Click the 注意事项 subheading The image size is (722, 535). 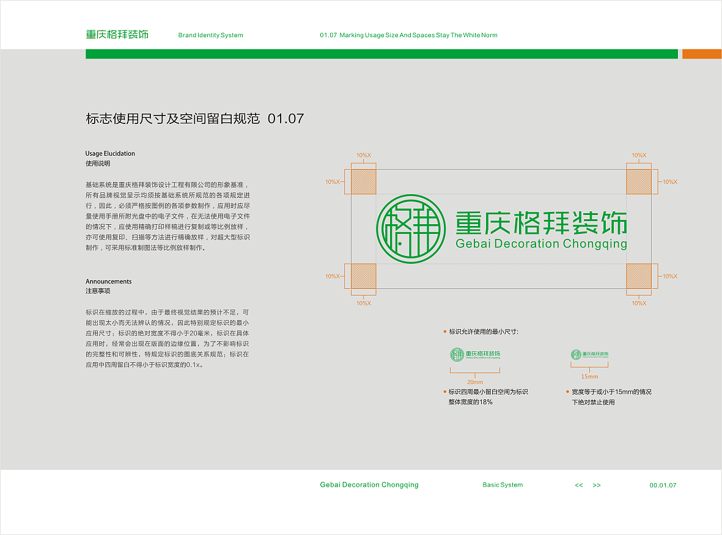click(98, 291)
